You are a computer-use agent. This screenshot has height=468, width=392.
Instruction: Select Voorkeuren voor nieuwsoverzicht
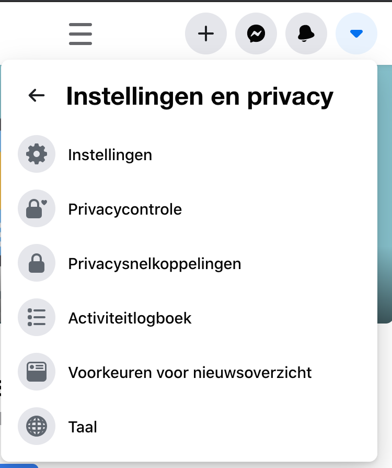pos(190,373)
